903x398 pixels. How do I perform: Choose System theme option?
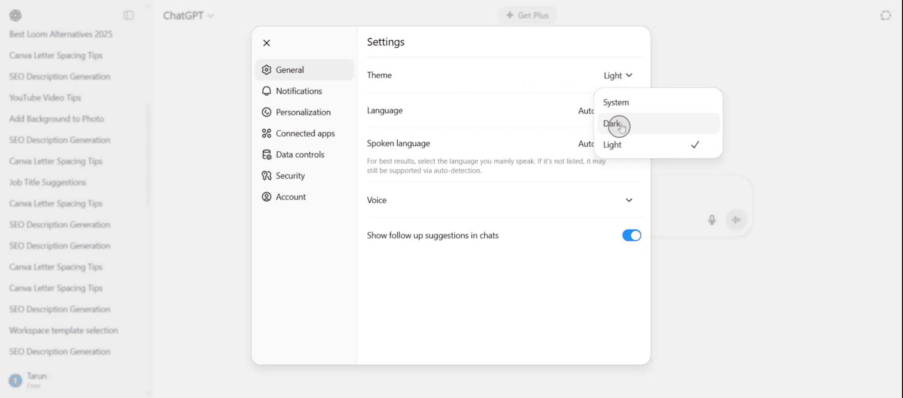coord(616,102)
